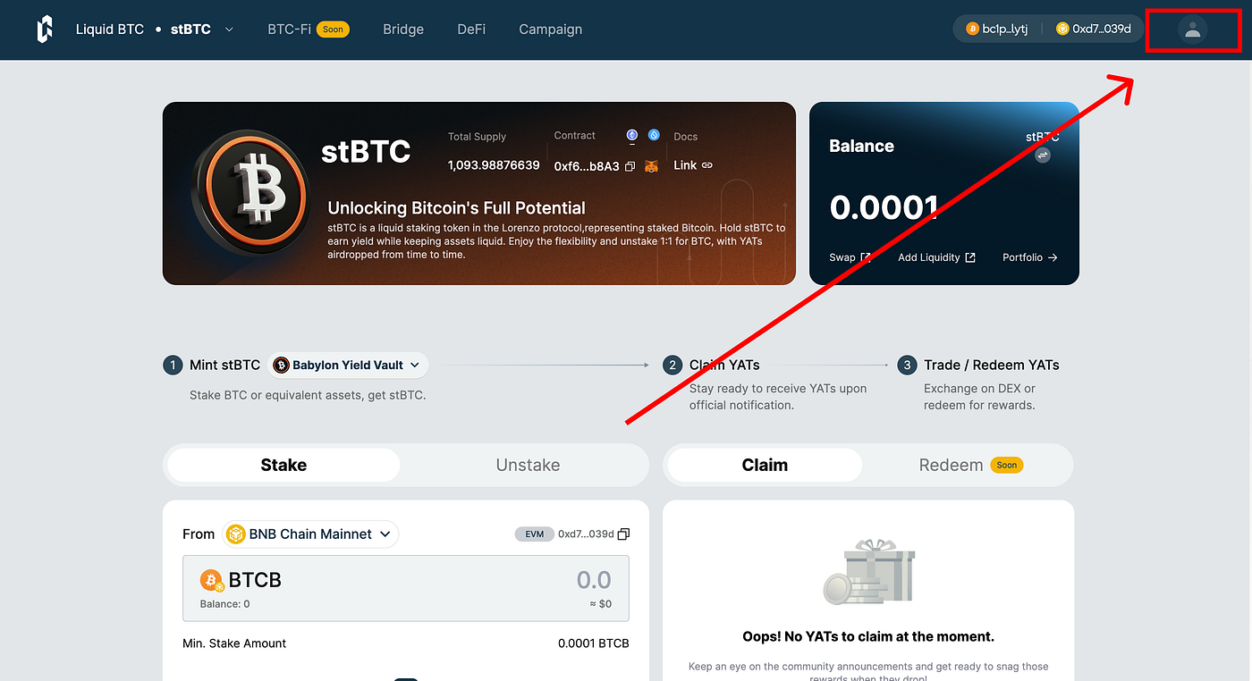Click the token switch icon under stBTC on Balance card
This screenshot has width=1252, height=681.
point(1043,155)
